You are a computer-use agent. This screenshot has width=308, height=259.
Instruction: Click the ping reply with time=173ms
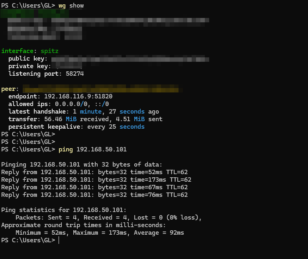pyautogui.click(x=96, y=180)
